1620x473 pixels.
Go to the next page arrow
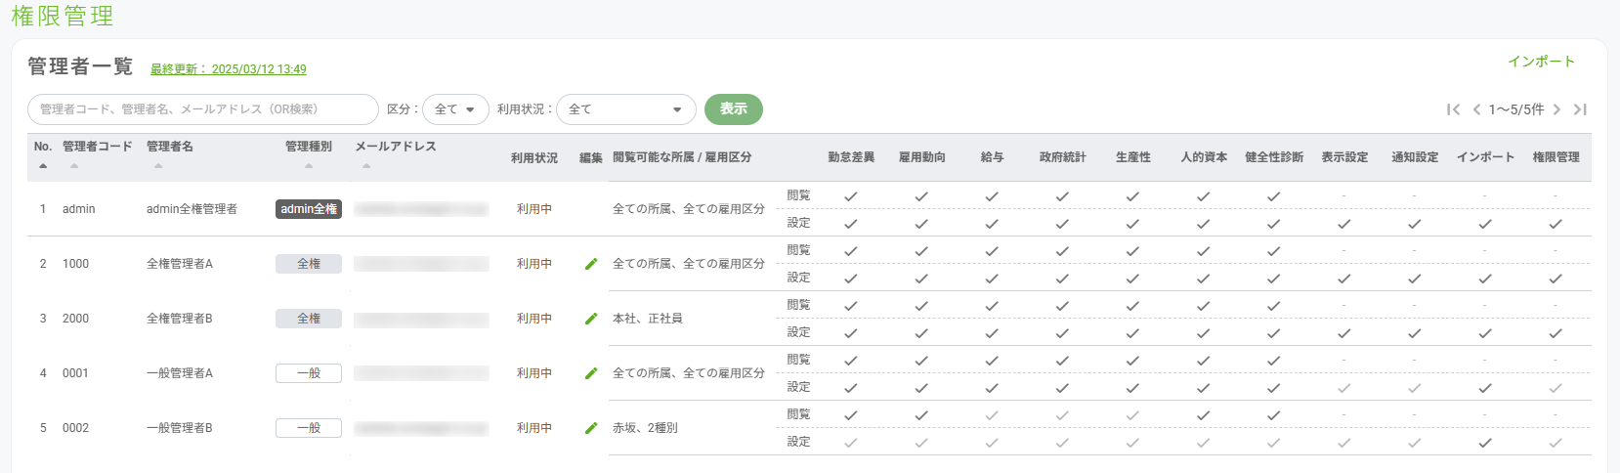tap(1557, 109)
